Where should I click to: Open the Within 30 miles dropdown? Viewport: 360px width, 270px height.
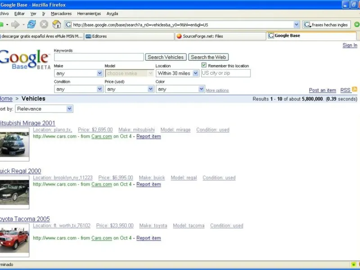tap(177, 73)
